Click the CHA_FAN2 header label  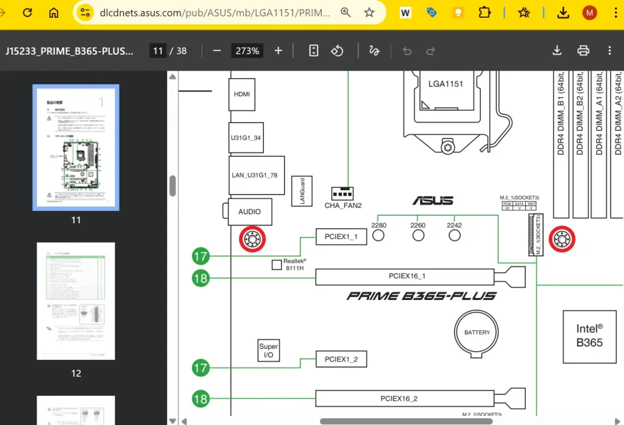click(343, 205)
